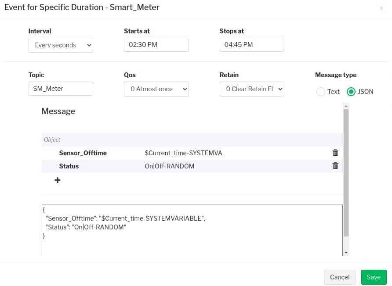Click the Cancel button
The width and height of the screenshot is (392, 286).
[x=340, y=277]
